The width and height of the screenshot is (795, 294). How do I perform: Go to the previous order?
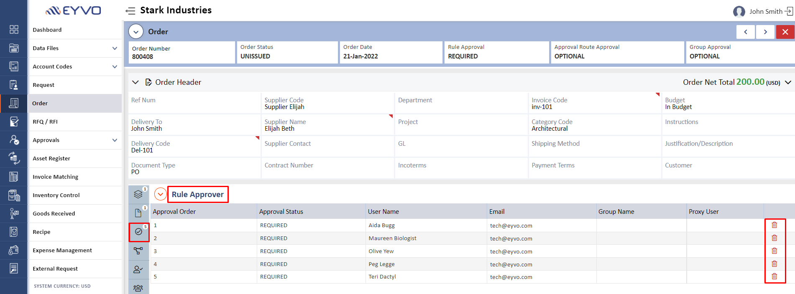click(x=746, y=32)
